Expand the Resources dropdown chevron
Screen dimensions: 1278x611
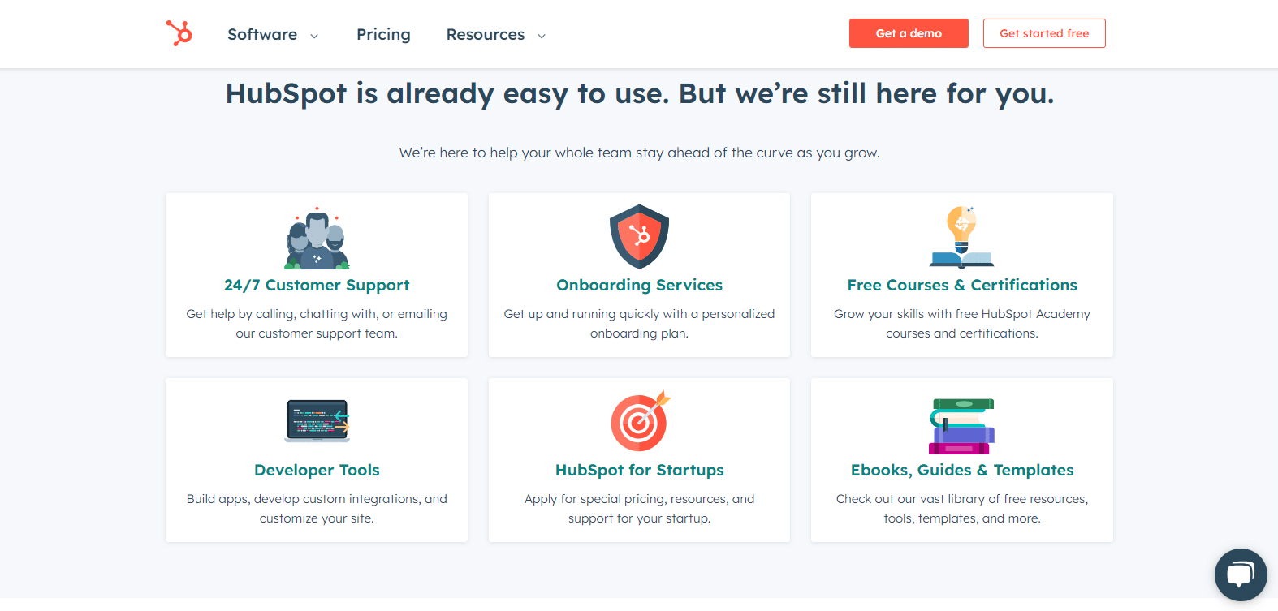tap(542, 36)
